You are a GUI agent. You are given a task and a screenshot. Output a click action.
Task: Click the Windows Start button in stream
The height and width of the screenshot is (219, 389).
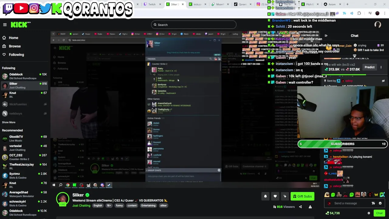(54, 185)
